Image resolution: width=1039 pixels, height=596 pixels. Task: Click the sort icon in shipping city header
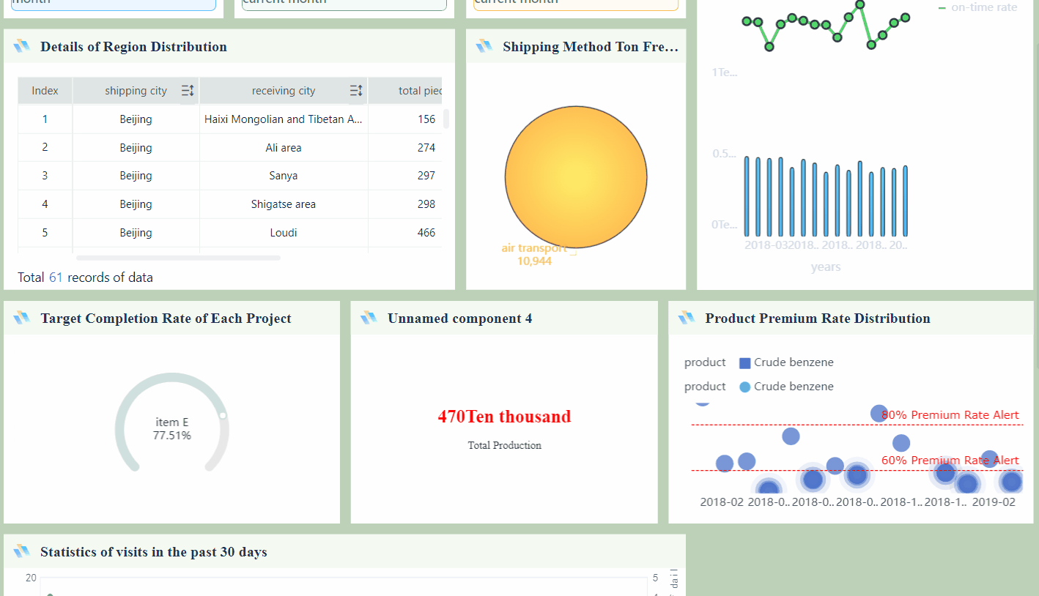click(x=188, y=91)
